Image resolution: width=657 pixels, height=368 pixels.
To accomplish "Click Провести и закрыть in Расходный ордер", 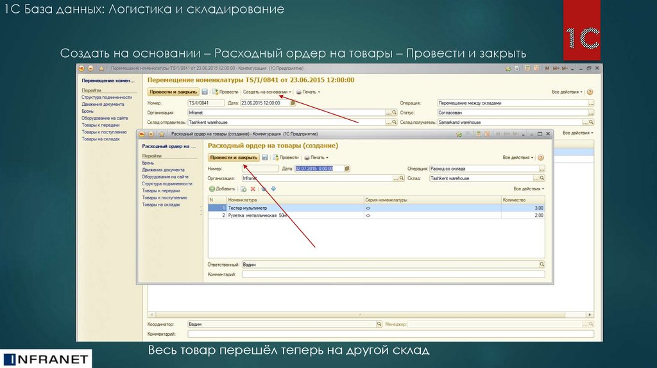I will tap(234, 158).
